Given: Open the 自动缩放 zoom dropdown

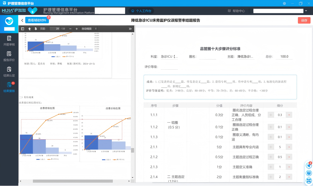Looking at the screenshot, I should click(89, 29).
